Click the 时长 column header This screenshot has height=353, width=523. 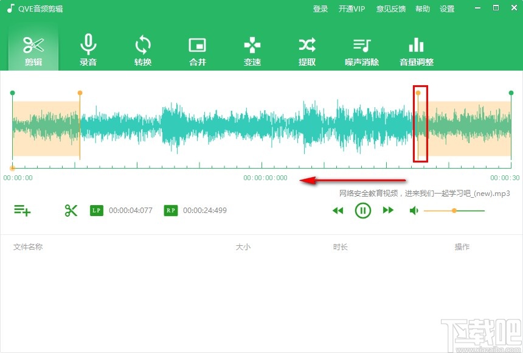pos(340,247)
